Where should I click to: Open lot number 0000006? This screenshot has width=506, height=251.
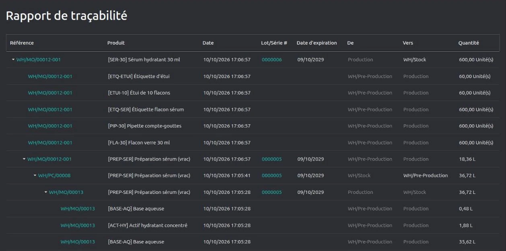[272, 60]
